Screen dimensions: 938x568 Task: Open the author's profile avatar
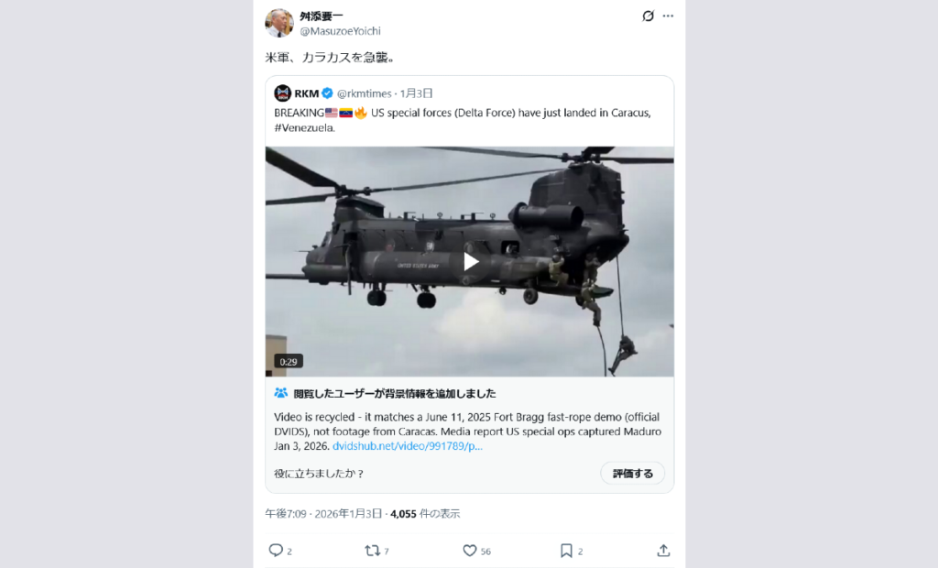point(278,23)
